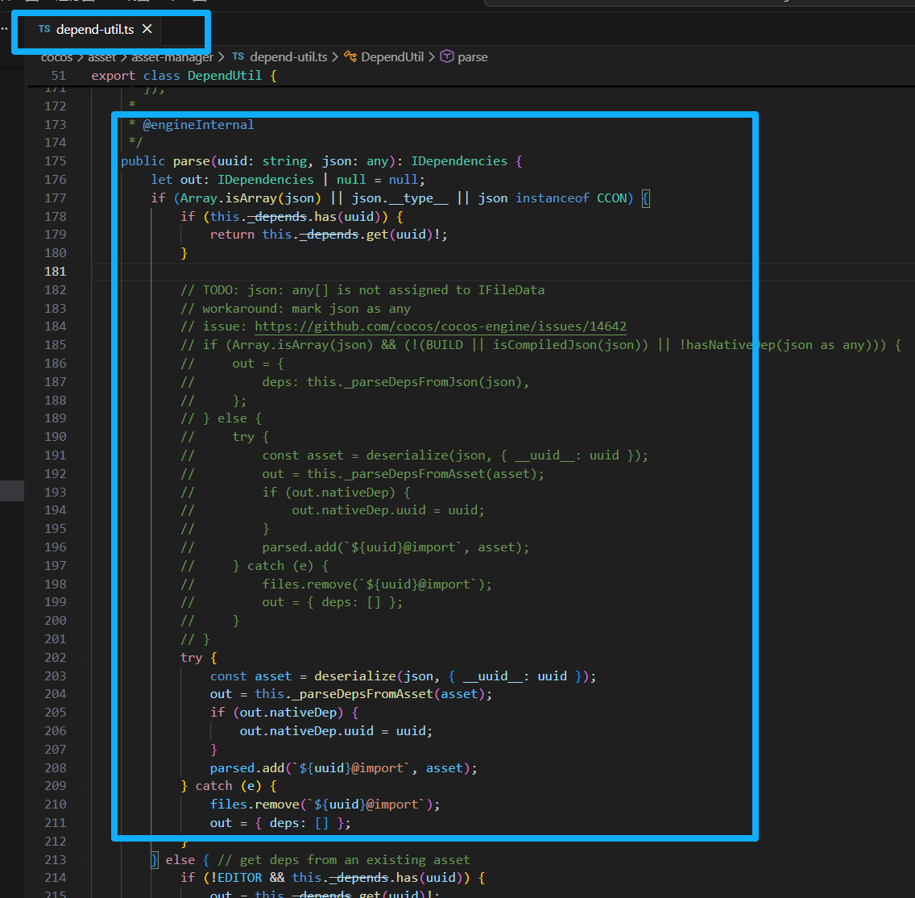Fold the catch block at line 209
This screenshot has height=898, width=915.
81,786
